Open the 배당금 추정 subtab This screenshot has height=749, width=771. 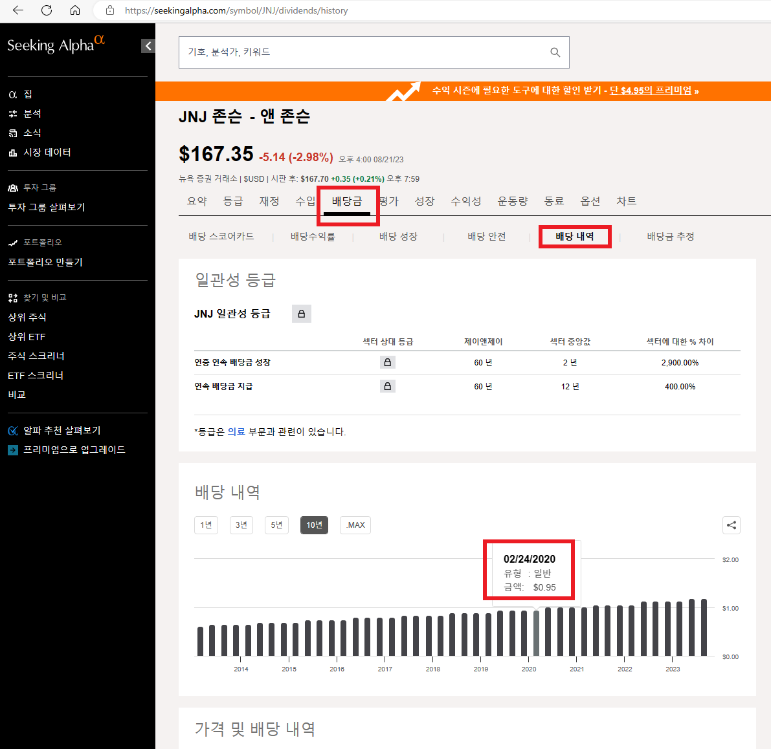tap(671, 236)
